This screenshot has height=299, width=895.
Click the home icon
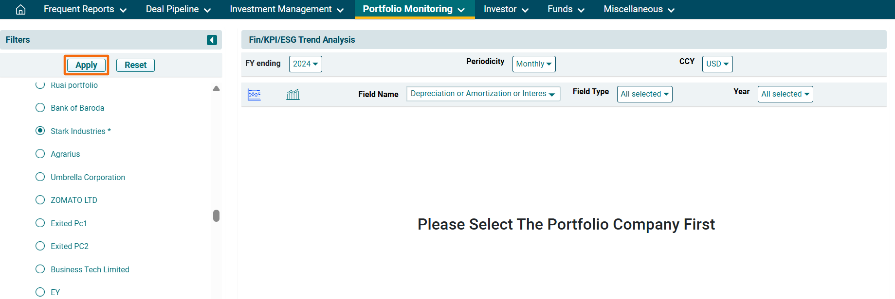tap(20, 10)
